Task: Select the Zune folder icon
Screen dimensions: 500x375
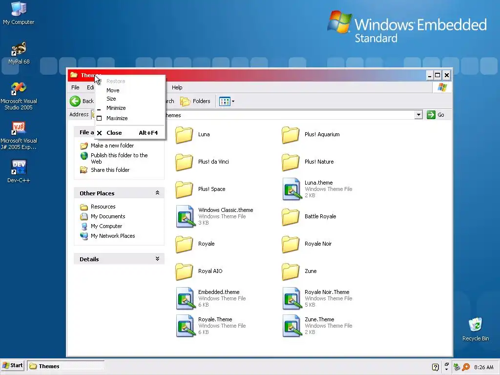Action: 291,271
